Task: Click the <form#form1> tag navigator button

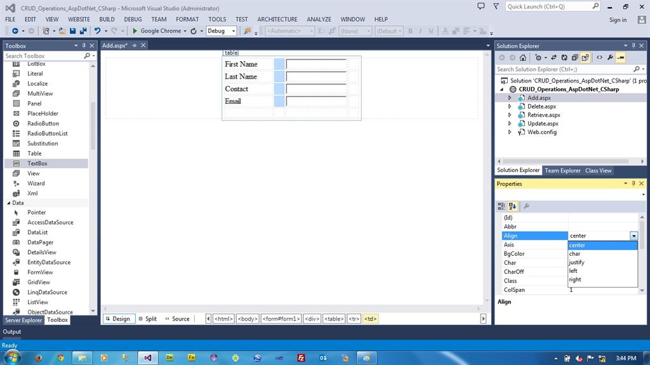Action: [x=281, y=319]
